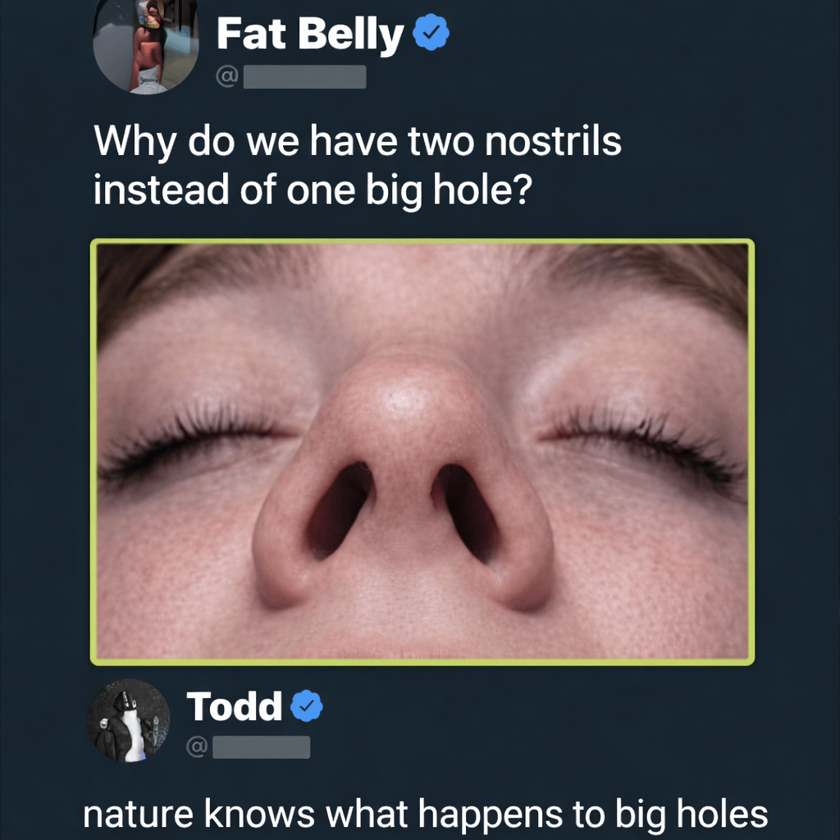Click the Todd display name
The height and width of the screenshot is (840, 840).
(235, 706)
